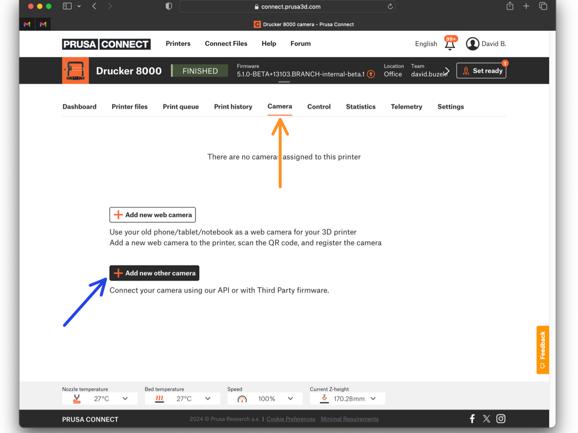Switch to the Telemetry tab
Image resolution: width=578 pixels, height=433 pixels.
pos(406,107)
